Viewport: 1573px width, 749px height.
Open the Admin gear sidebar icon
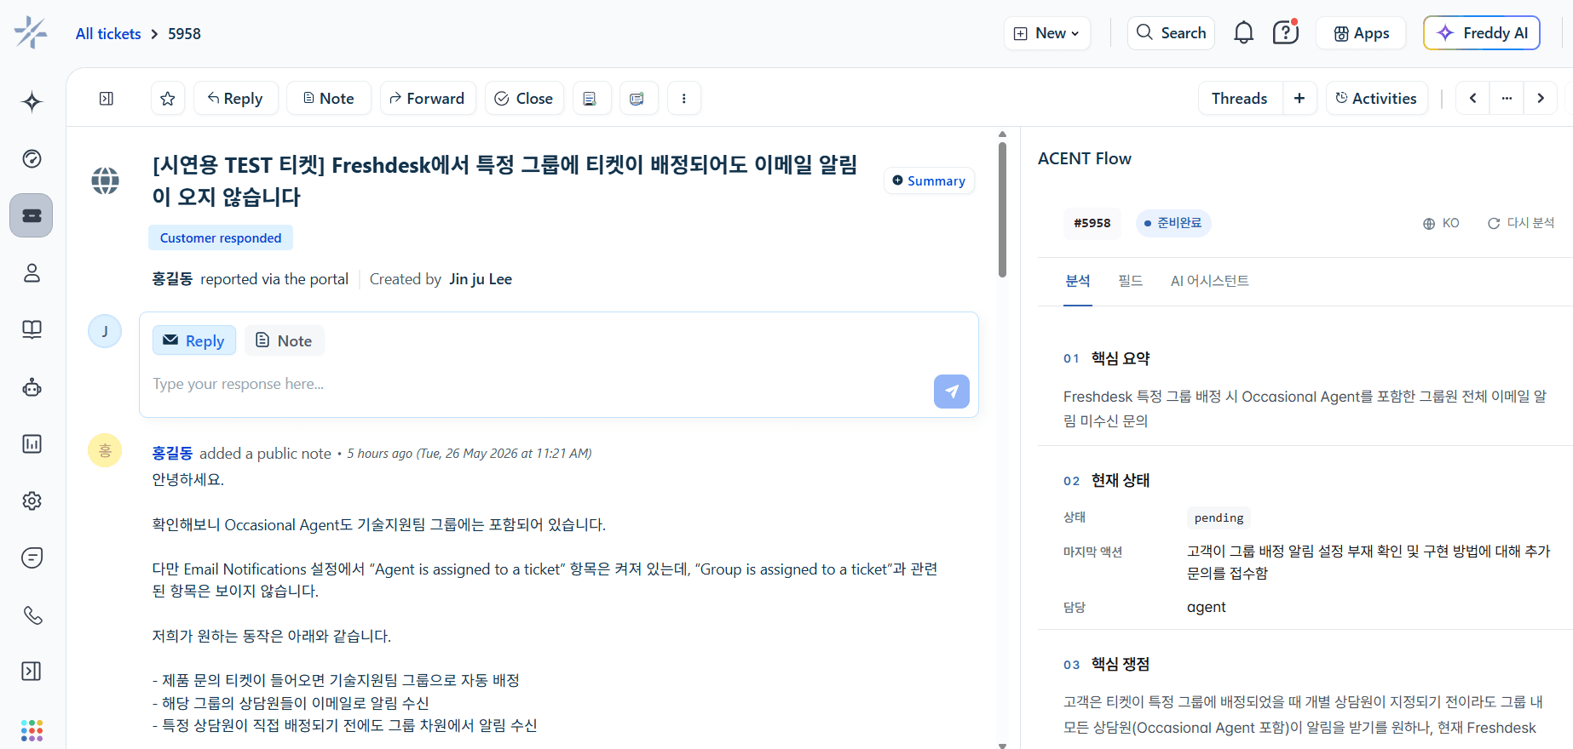(32, 500)
